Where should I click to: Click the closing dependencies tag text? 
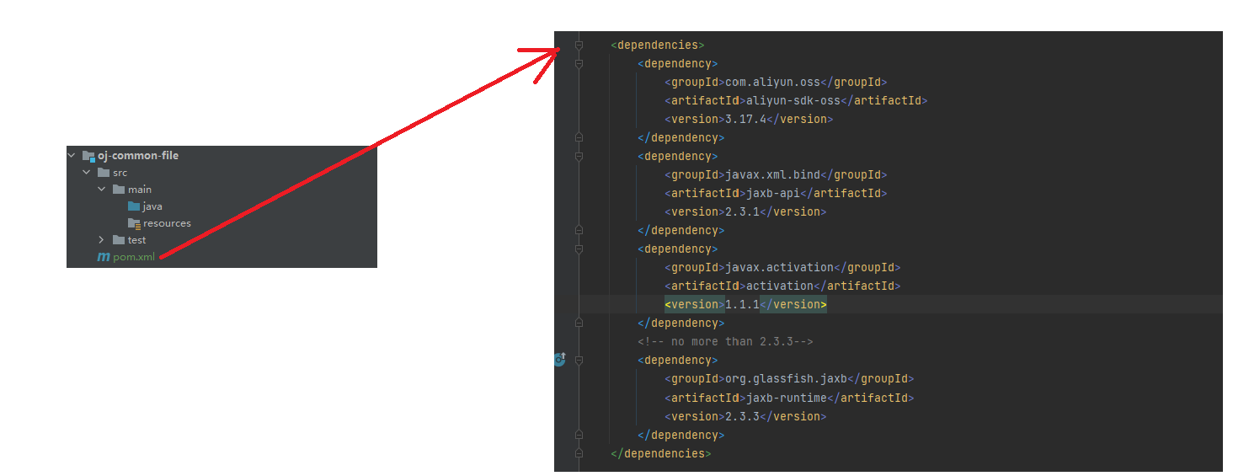(x=661, y=453)
